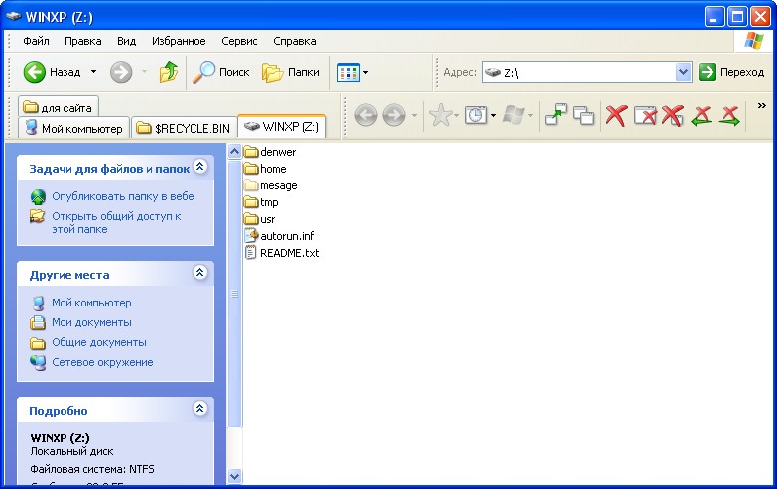Select the mesage folder
Viewport: 777px width, 489px height.
pyautogui.click(x=271, y=185)
